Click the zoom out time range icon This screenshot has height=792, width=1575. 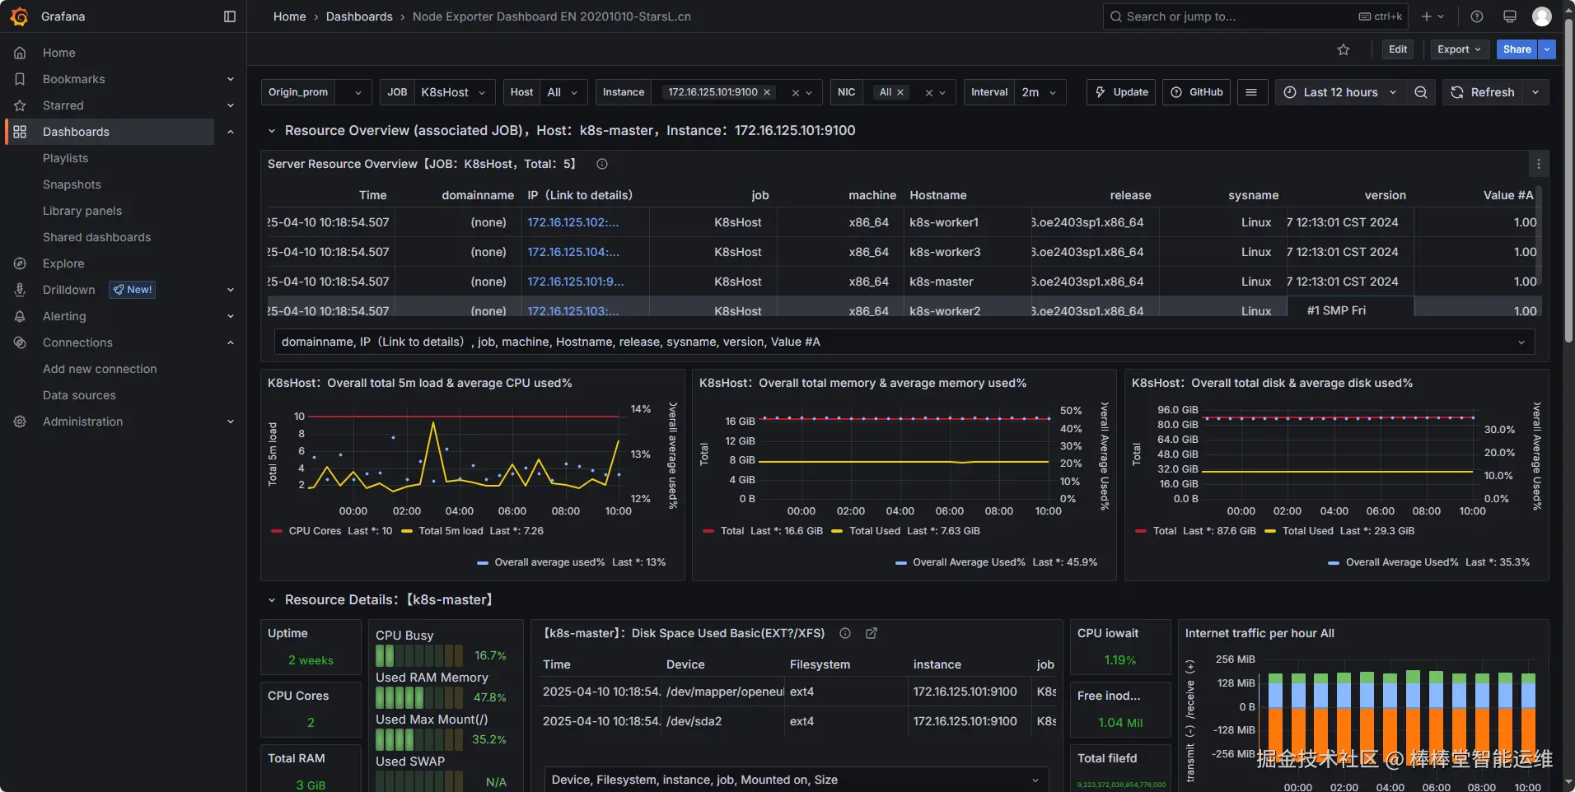(1421, 92)
